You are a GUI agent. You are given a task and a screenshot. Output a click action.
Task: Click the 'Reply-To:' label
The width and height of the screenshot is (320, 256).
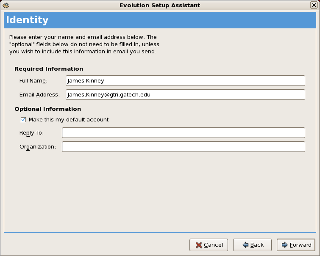click(x=31, y=133)
